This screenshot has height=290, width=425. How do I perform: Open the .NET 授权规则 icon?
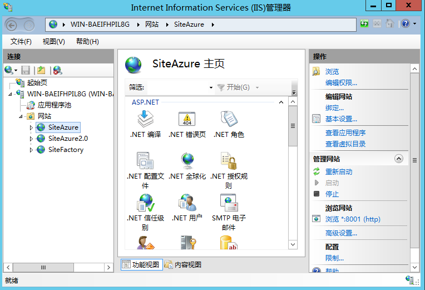[x=229, y=161]
